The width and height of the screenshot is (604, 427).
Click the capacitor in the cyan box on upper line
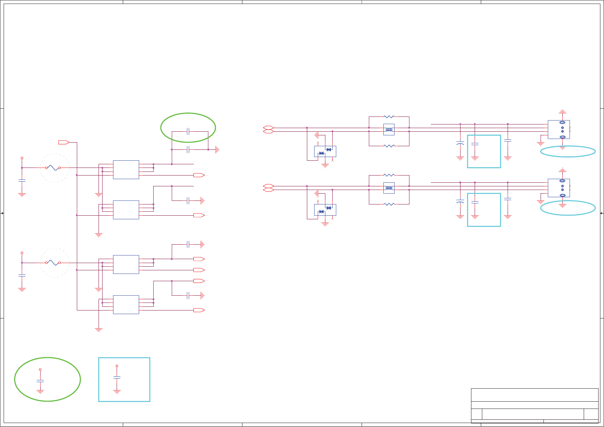(475, 144)
